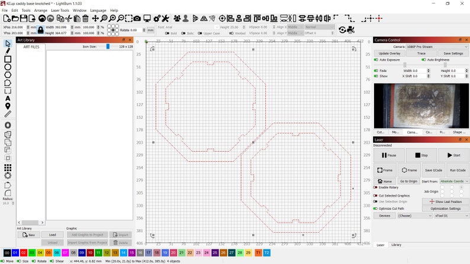Click the Delete trash can icon in toolbar
This screenshot has height=264, width=470.
click(85, 18)
